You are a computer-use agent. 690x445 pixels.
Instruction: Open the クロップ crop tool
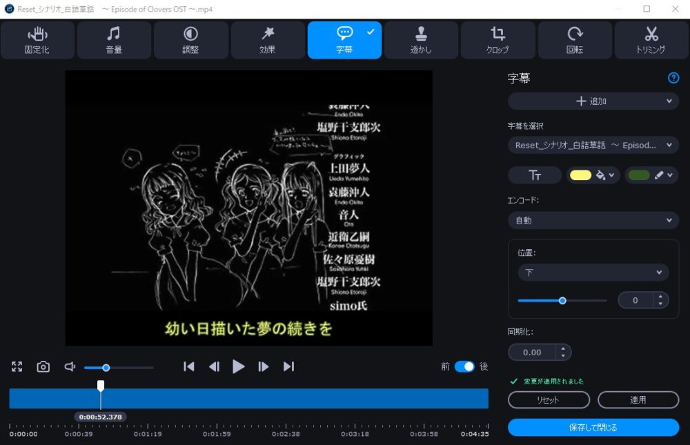point(497,40)
